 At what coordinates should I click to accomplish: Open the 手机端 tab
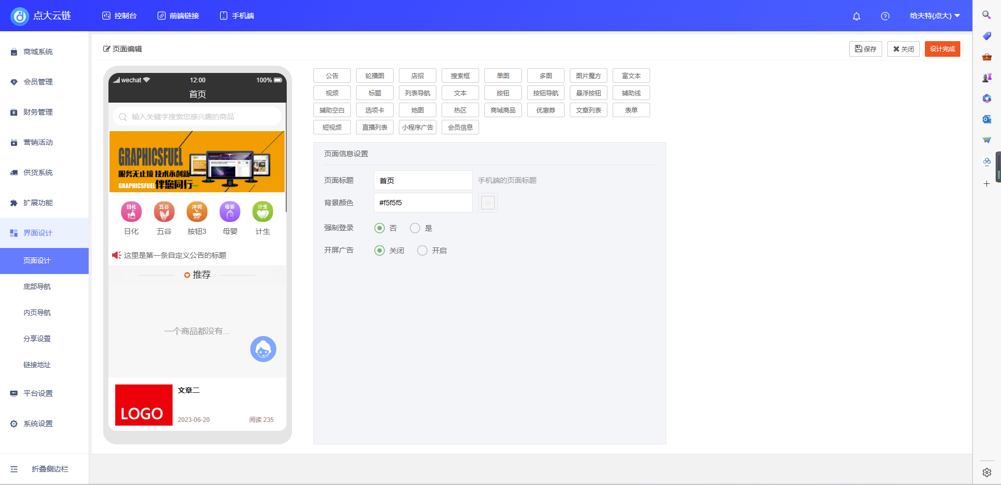pos(237,16)
